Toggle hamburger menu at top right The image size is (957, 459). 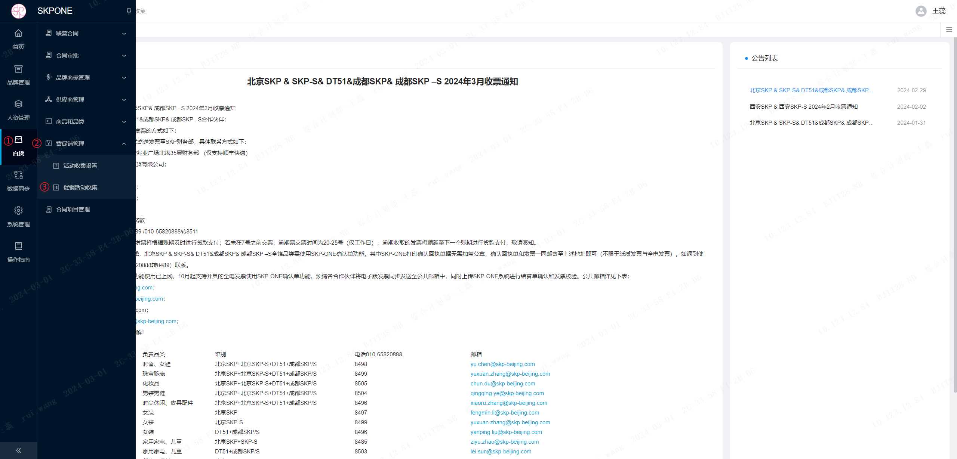click(949, 30)
